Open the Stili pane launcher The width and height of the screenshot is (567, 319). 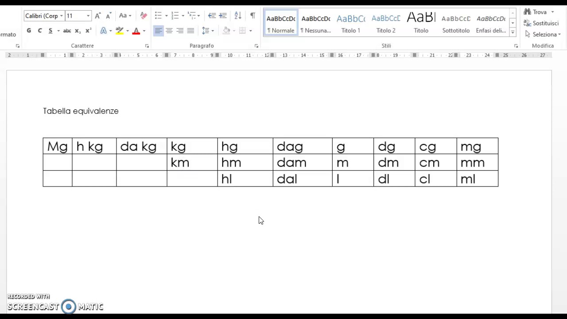516,46
